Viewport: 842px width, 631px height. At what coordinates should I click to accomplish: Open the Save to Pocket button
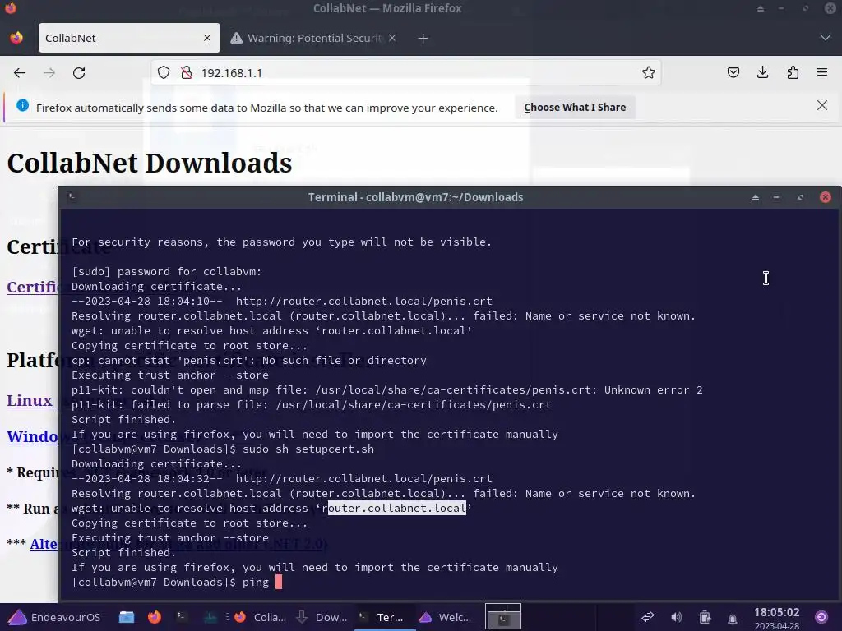coord(733,72)
